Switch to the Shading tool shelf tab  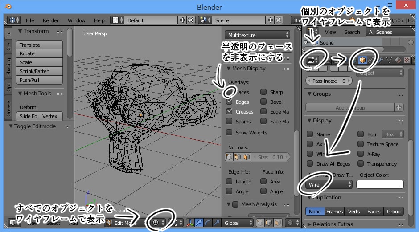pyautogui.click(x=8, y=67)
